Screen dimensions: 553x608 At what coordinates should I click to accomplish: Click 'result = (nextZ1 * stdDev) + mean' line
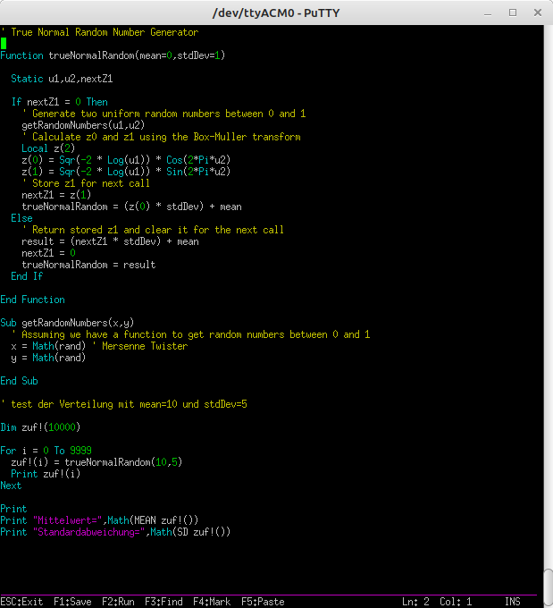[x=110, y=241]
